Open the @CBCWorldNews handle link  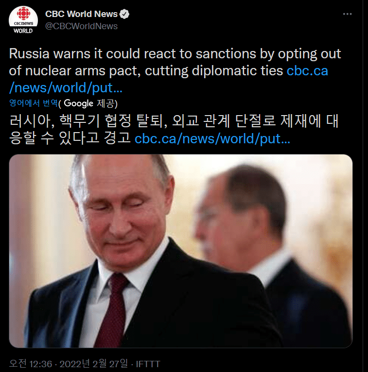(x=81, y=26)
